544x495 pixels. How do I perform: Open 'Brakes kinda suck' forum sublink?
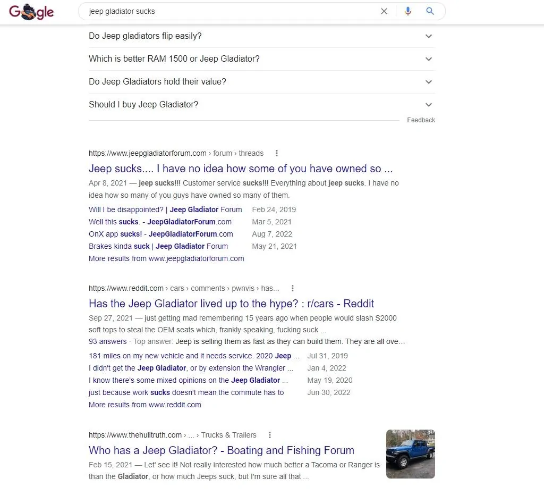(x=158, y=246)
